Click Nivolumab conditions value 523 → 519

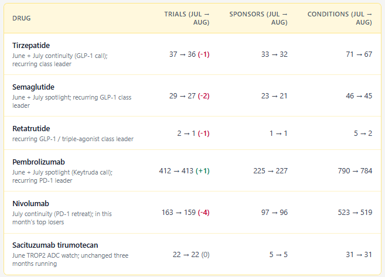click(x=355, y=213)
